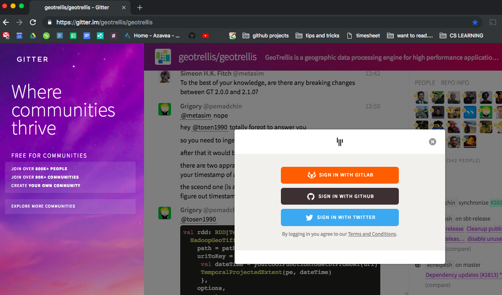Image resolution: width=502 pixels, height=295 pixels.
Task: Open the Google Sheets bookmark
Action: [x=73, y=36]
